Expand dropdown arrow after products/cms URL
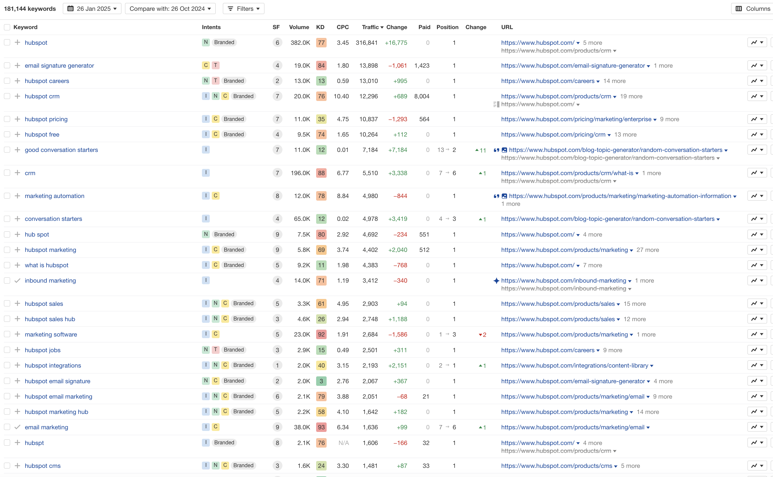Image resolution: width=773 pixels, height=477 pixels. coord(616,466)
